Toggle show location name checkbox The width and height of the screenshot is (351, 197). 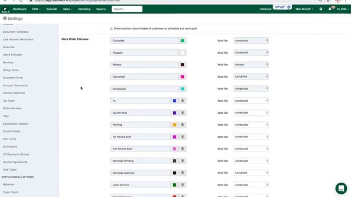111,28
